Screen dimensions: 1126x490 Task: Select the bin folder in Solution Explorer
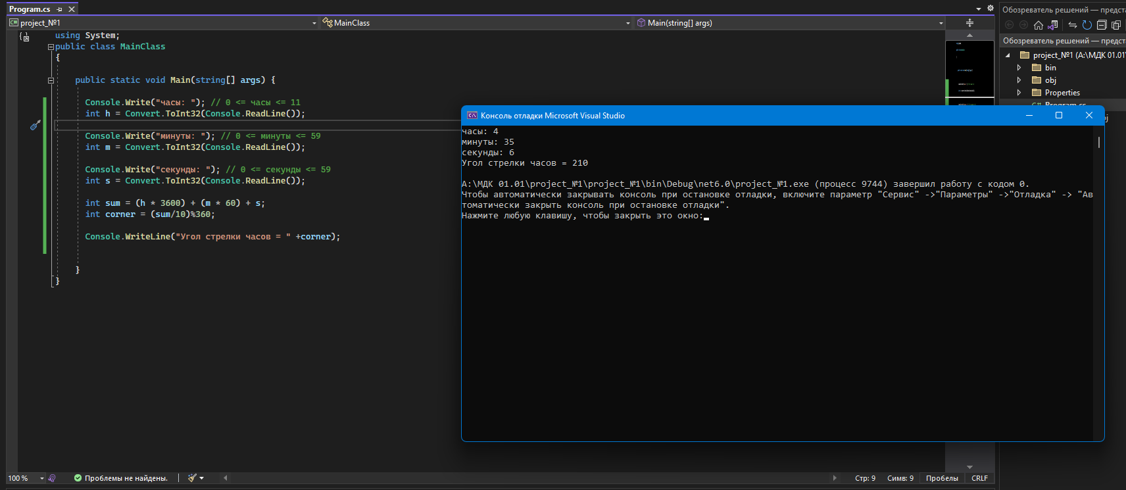pyautogui.click(x=1050, y=68)
